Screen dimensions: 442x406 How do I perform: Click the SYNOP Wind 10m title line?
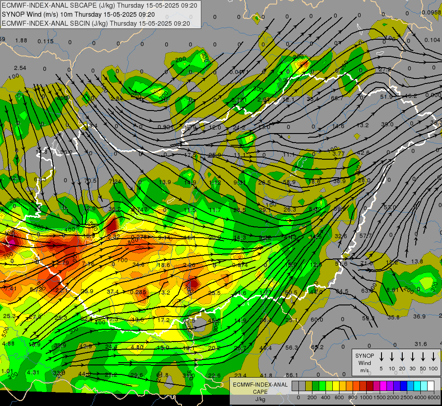tap(79, 14)
